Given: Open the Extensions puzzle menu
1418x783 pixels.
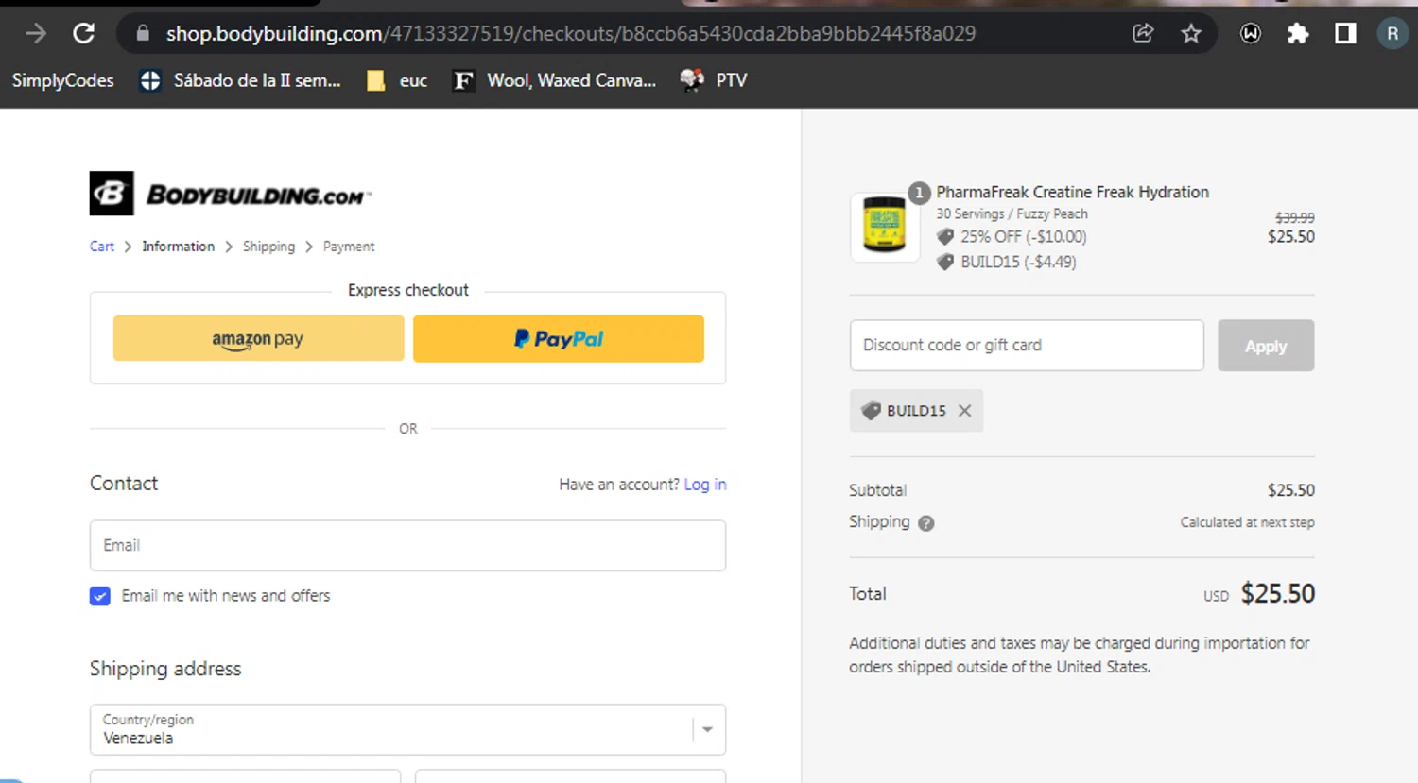Looking at the screenshot, I should [1298, 34].
